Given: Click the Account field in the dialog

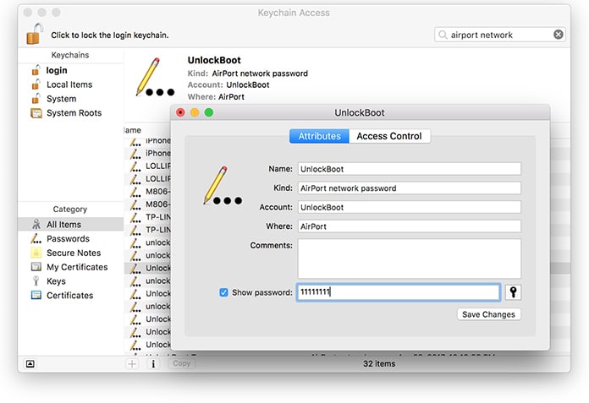Looking at the screenshot, I should [x=410, y=207].
